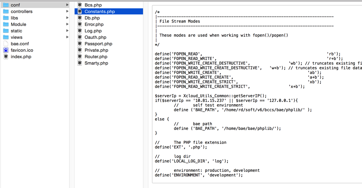Expand the libs folder chevron
The image size is (362, 188).
pyautogui.click(x=67, y=18)
